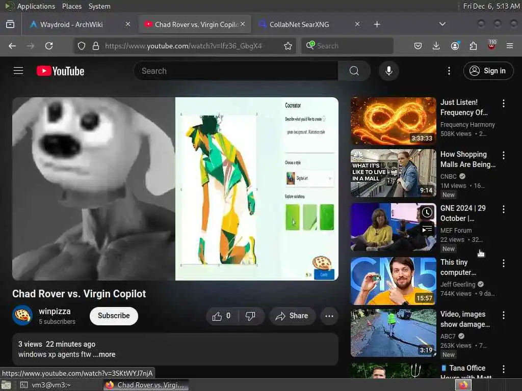The image size is (522, 391).
Task: Open the CNBC channel link
Action: (449, 177)
